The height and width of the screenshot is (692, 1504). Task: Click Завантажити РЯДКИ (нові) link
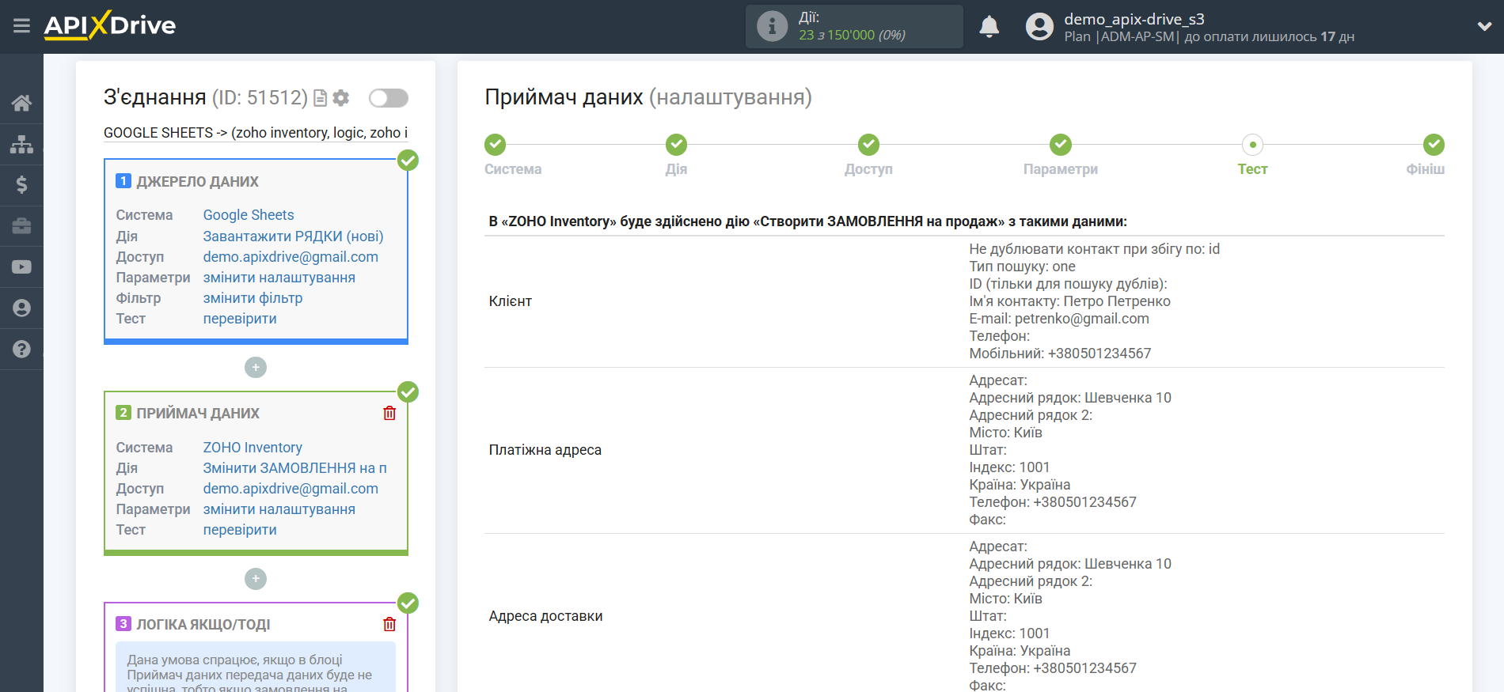293,236
